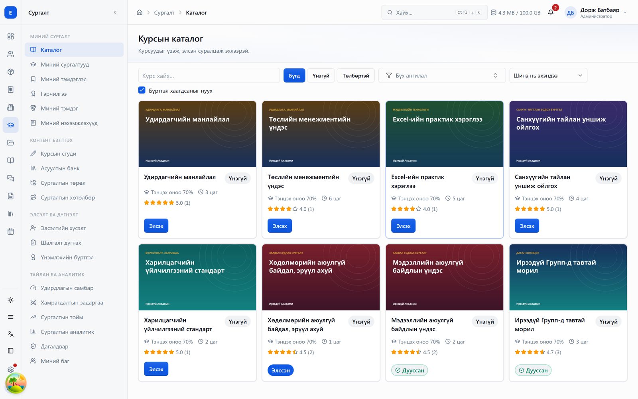This screenshot has width=638, height=399.
Task: Open the calendar rail icon
Action: tap(11, 231)
